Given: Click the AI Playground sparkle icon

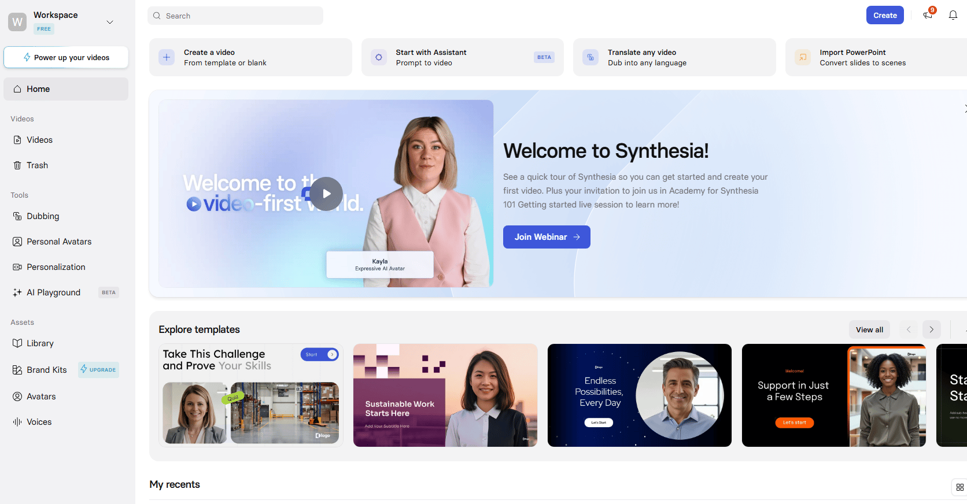Looking at the screenshot, I should pyautogui.click(x=17, y=292).
